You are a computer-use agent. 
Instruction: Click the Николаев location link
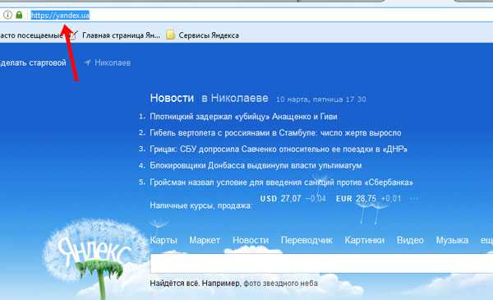pyautogui.click(x=113, y=63)
